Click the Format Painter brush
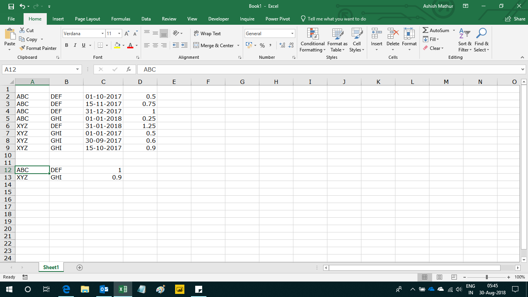The width and height of the screenshot is (528, 297). pos(22,48)
